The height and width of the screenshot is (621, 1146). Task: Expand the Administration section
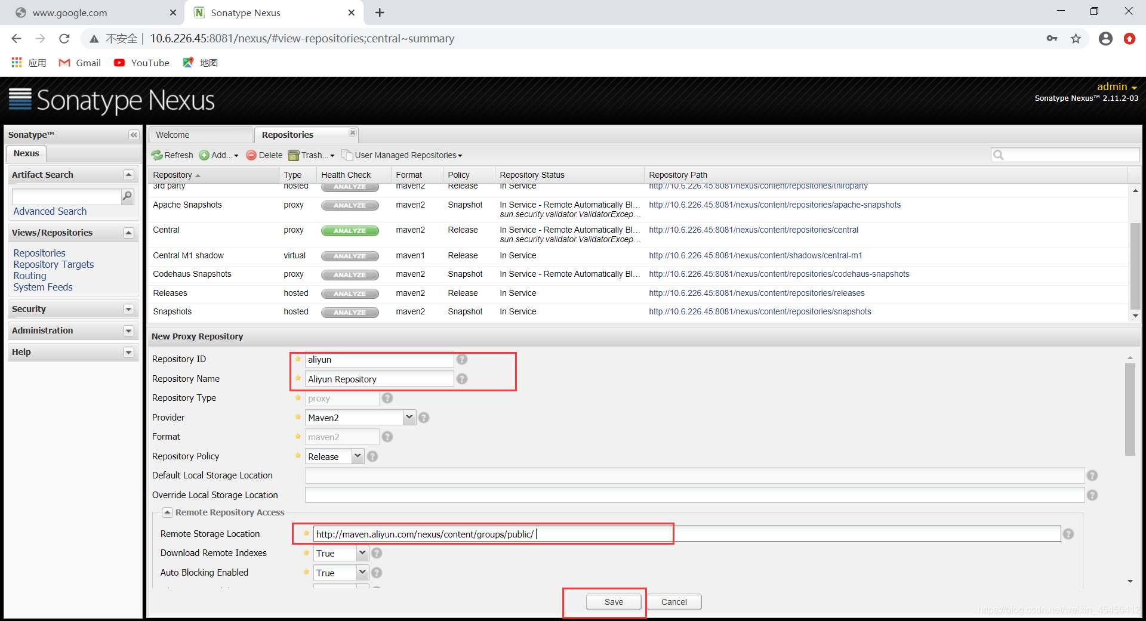point(128,330)
